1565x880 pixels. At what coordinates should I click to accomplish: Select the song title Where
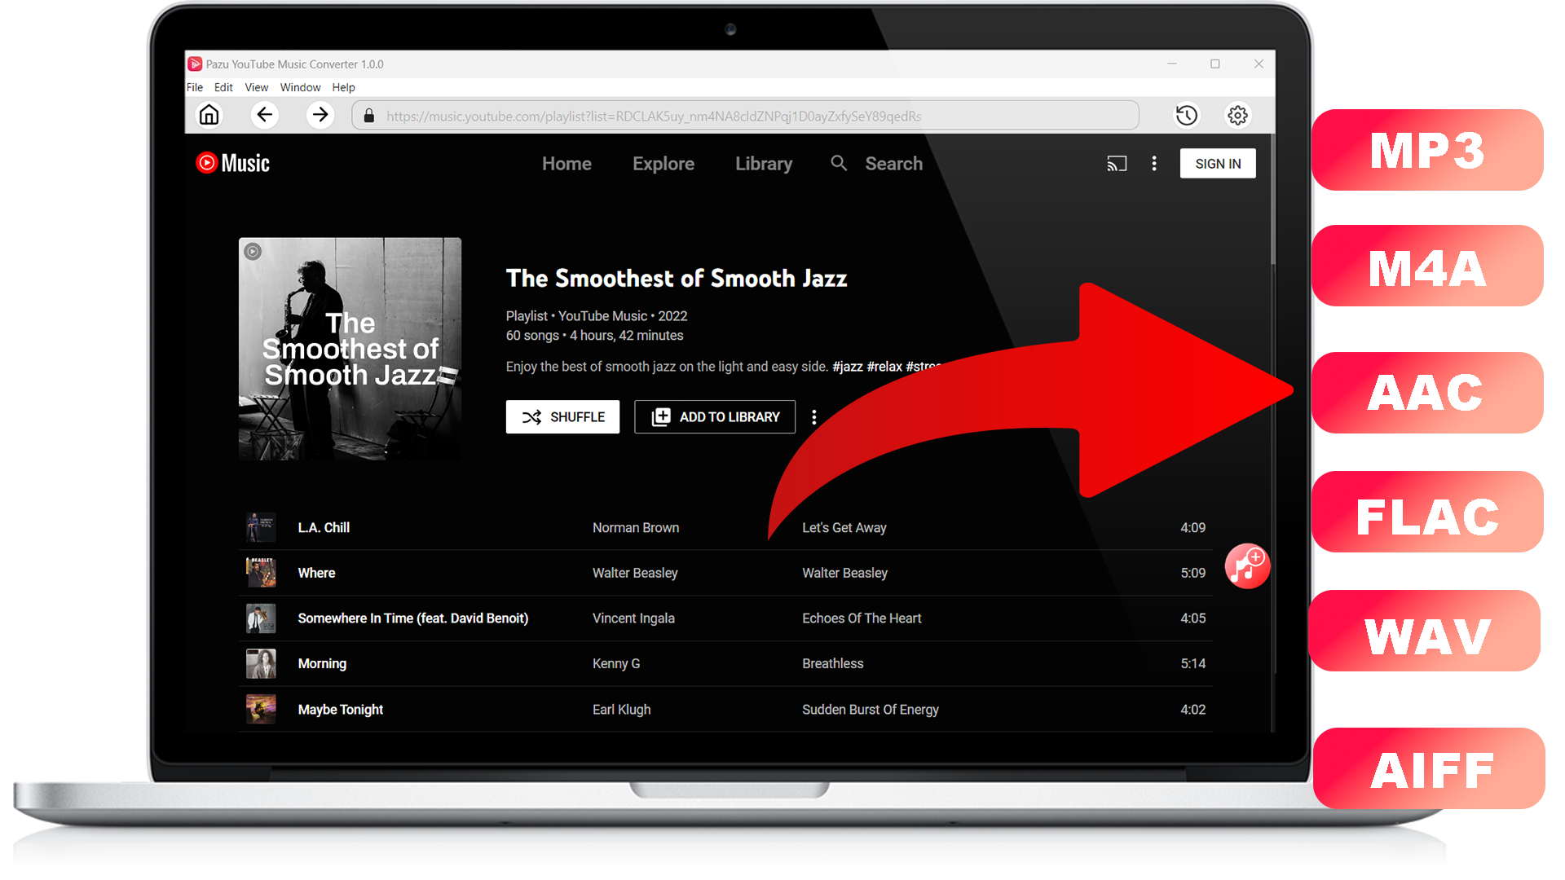coord(316,574)
